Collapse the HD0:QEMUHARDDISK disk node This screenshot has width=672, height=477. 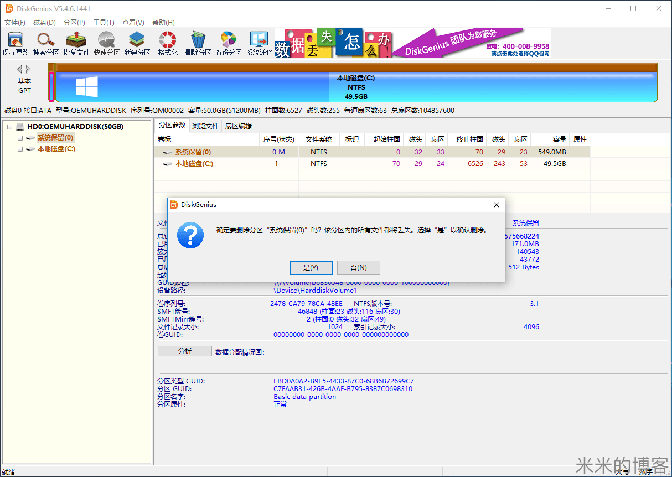click(x=9, y=126)
